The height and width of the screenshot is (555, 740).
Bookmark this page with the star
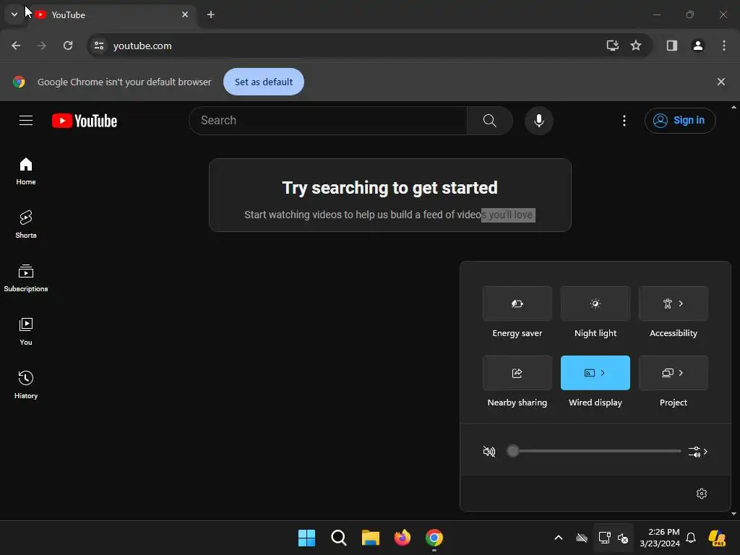[x=636, y=46]
